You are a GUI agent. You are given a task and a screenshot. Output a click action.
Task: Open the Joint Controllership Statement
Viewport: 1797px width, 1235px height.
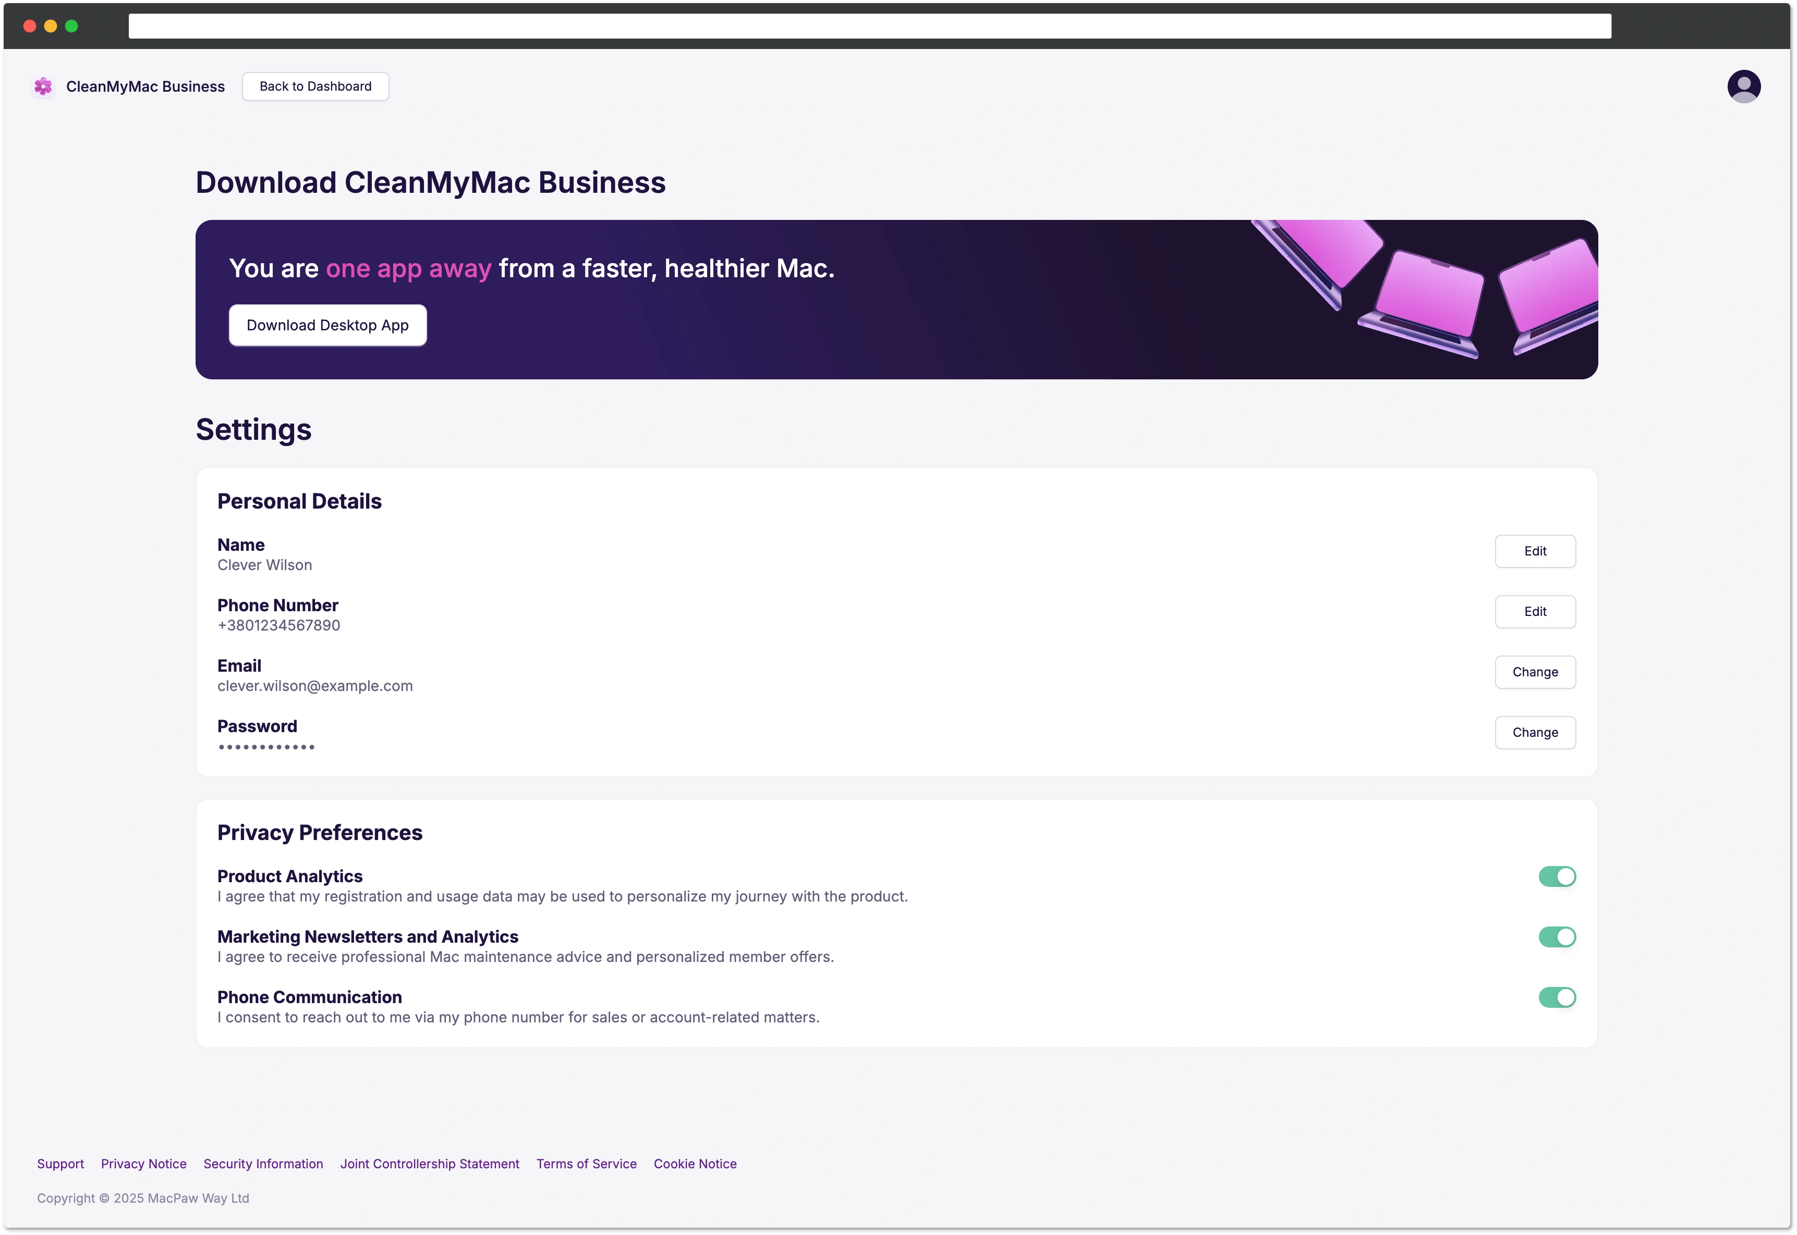pos(430,1163)
